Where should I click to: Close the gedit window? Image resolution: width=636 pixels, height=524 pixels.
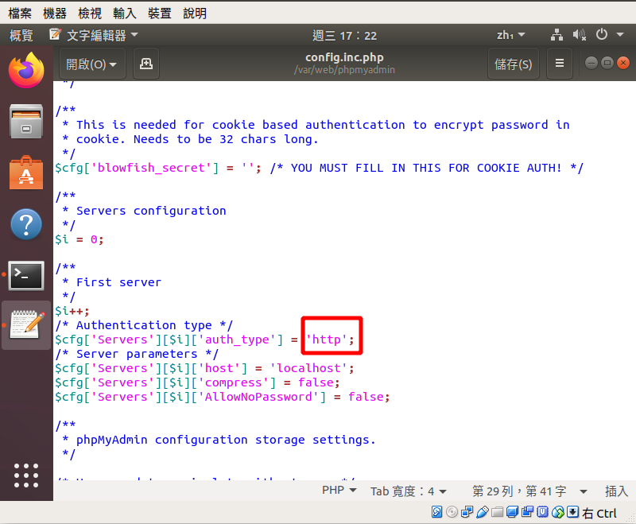tap(623, 63)
